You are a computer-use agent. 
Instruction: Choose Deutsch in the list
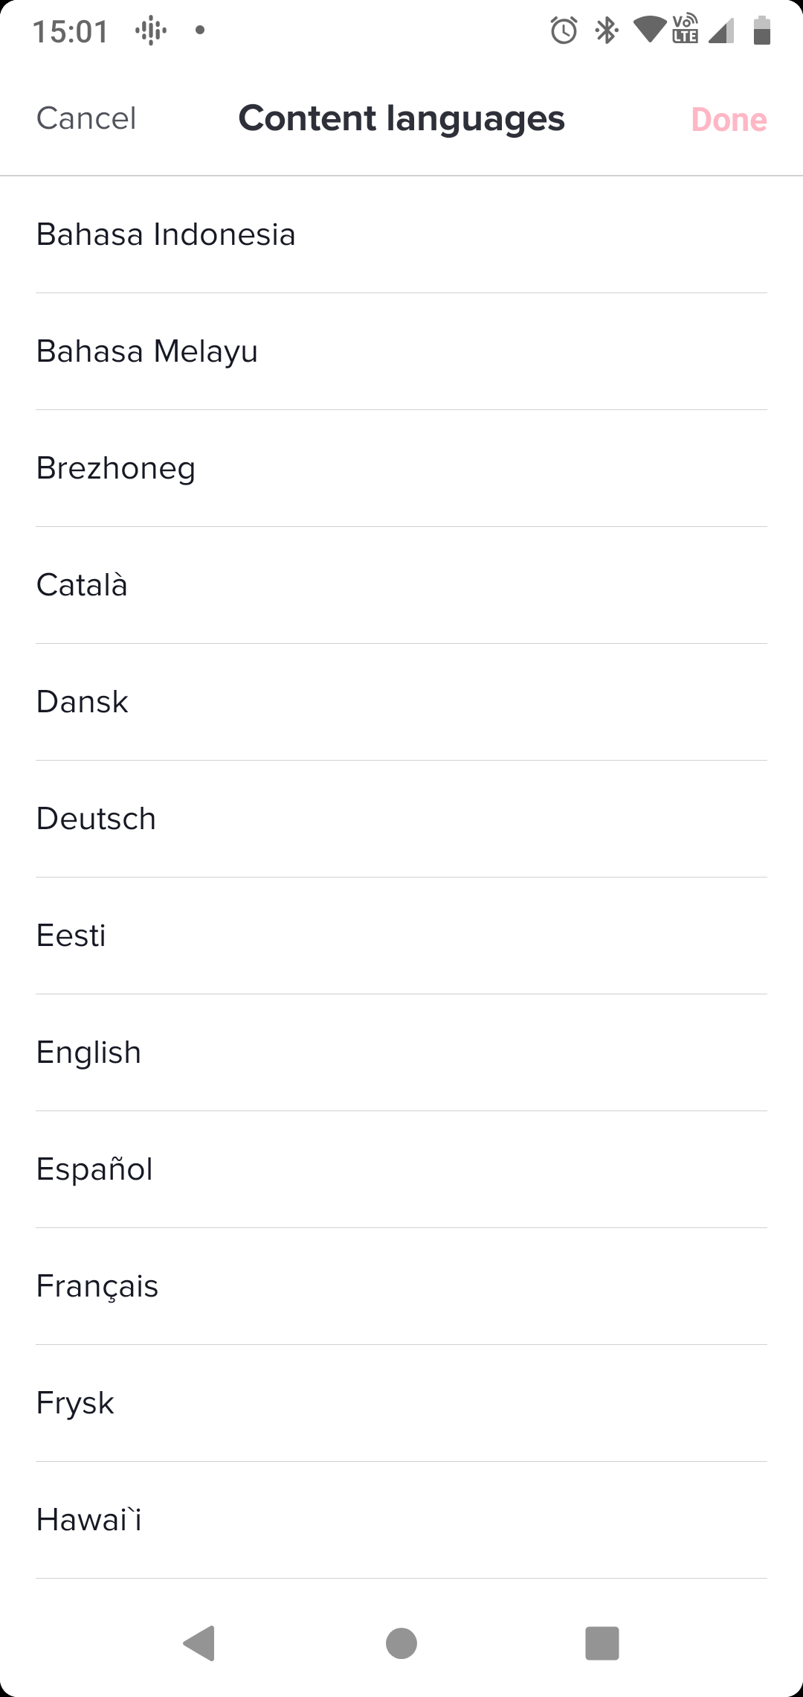401,819
